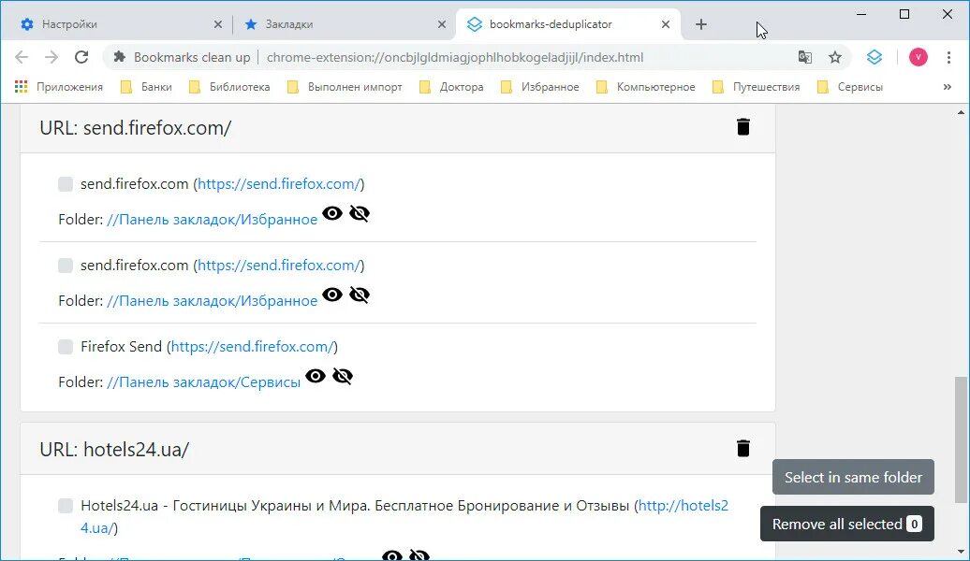Delete the send.firefox.com/ duplicate group
Viewport: 970px width, 561px height.
(x=742, y=125)
